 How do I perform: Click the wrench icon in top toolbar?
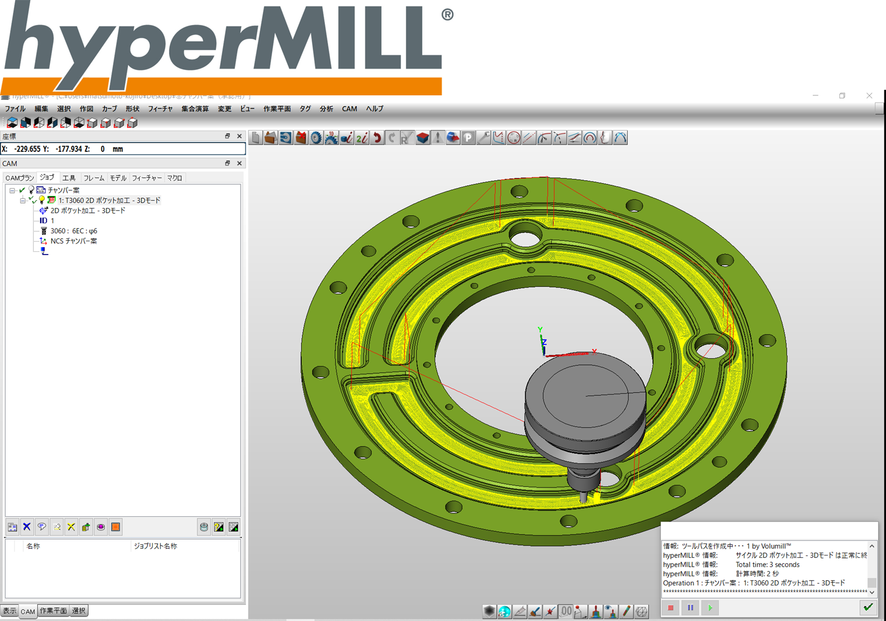(483, 138)
